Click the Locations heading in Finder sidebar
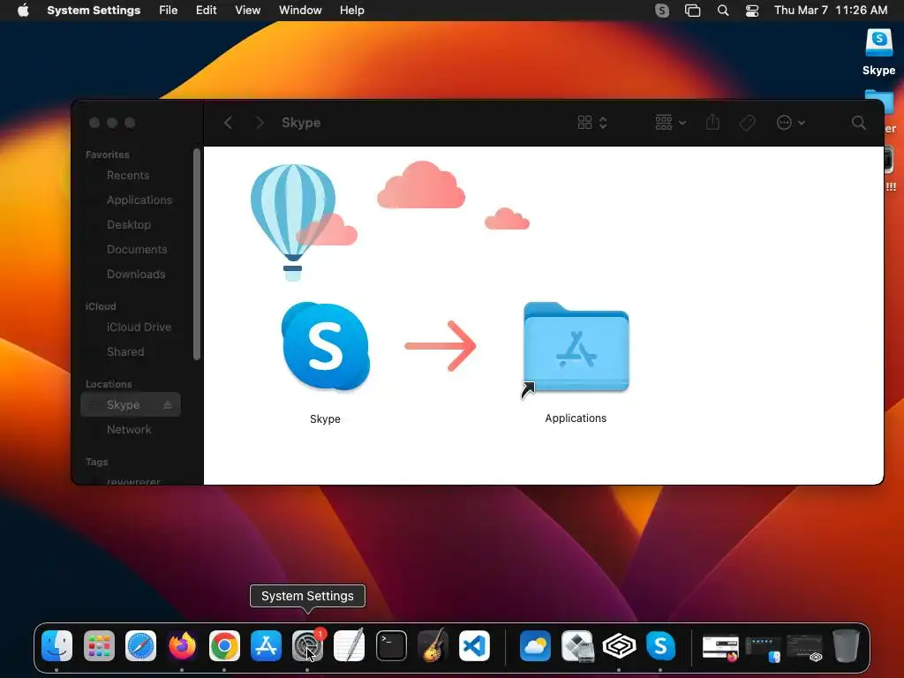Viewport: 904px width, 678px height. [109, 384]
